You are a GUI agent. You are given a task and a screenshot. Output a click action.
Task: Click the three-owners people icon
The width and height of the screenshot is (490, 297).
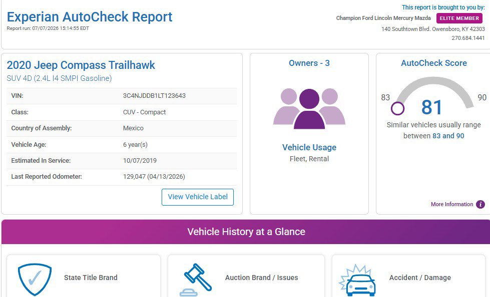pyautogui.click(x=309, y=108)
